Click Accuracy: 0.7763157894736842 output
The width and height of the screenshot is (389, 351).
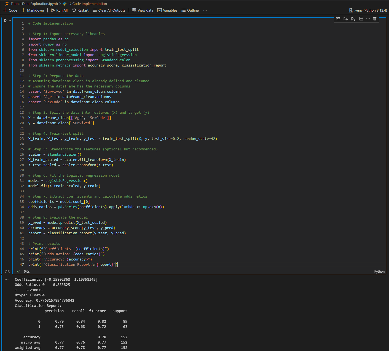coord(44,301)
